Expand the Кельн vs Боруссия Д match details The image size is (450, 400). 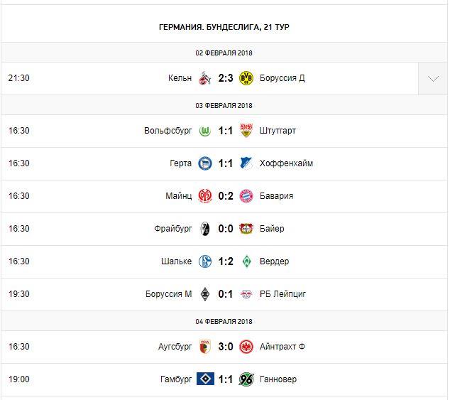coord(433,78)
